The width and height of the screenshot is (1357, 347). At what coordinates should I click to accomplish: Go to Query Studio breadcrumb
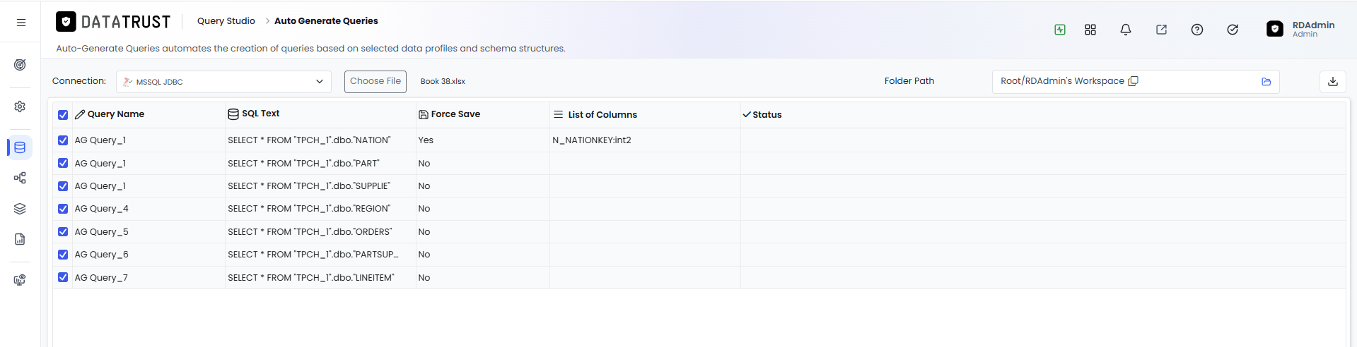click(x=226, y=21)
